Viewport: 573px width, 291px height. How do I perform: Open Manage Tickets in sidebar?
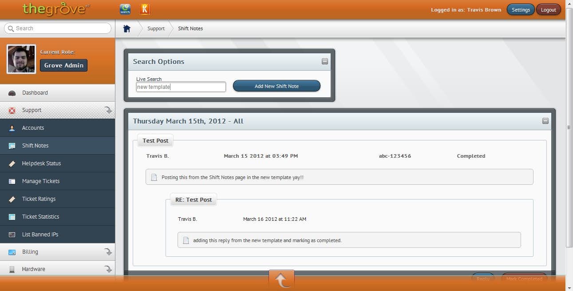41,181
